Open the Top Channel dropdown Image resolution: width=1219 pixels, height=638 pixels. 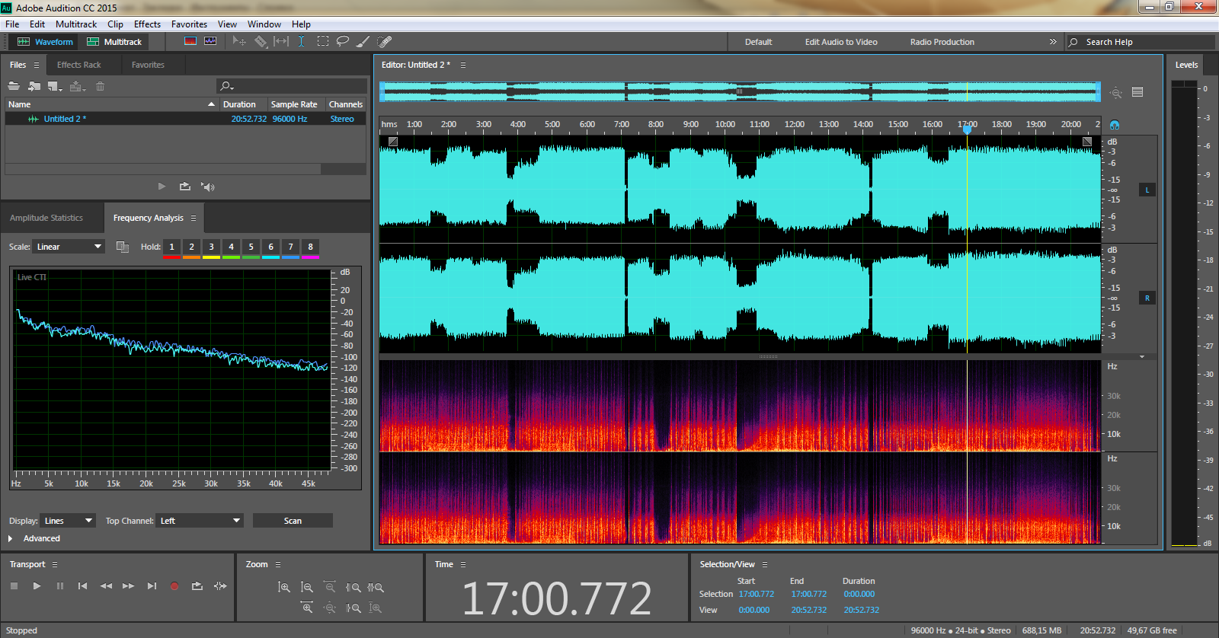pyautogui.click(x=200, y=521)
